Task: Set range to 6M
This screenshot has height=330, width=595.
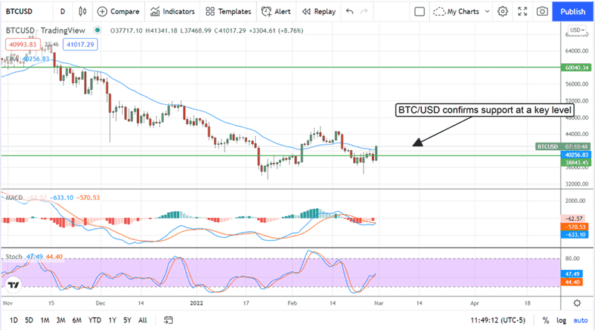Action: tap(77, 320)
